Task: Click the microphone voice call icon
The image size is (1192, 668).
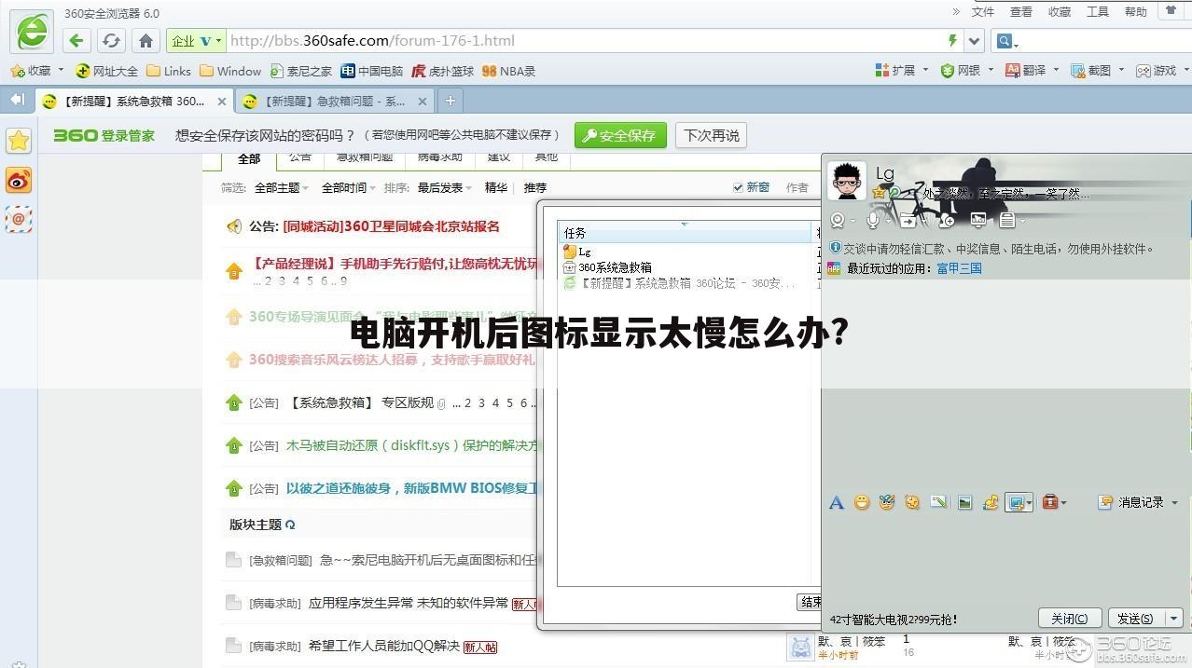Action: pos(872,221)
